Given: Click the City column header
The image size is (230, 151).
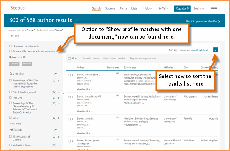Looking at the screenshot, I should pyautogui.click(x=186, y=68).
